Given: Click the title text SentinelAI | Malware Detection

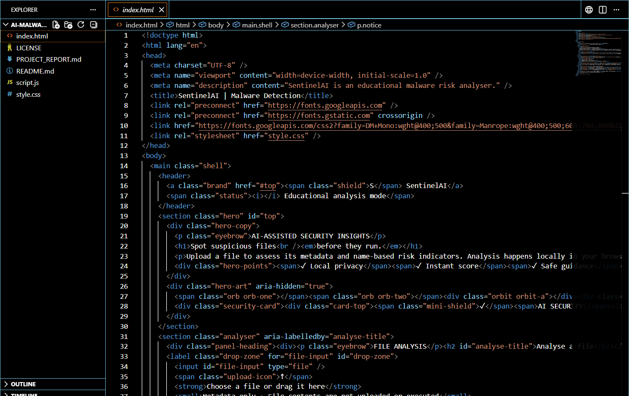Looking at the screenshot, I should pyautogui.click(x=239, y=96).
